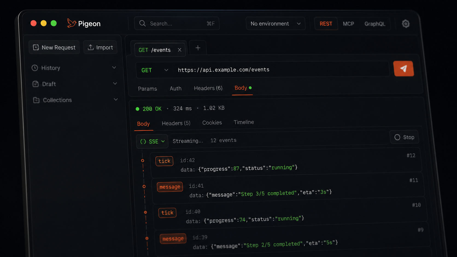Click the Collections label in sidebar
This screenshot has width=457, height=257.
tap(57, 100)
